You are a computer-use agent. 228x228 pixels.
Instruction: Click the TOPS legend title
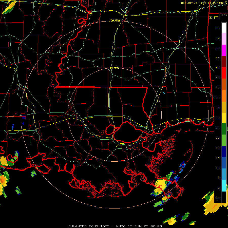(x=223, y=15)
